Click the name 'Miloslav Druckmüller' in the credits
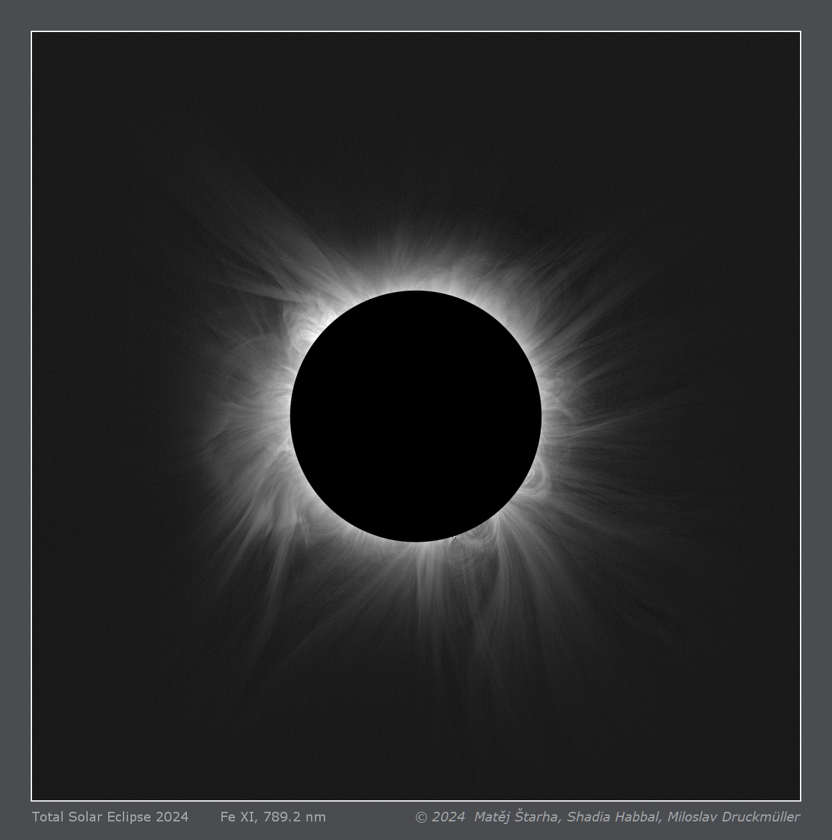 tap(733, 817)
